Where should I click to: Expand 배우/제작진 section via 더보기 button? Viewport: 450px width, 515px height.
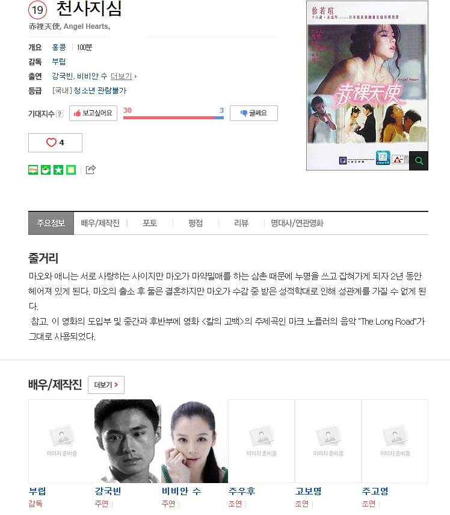coord(106,385)
